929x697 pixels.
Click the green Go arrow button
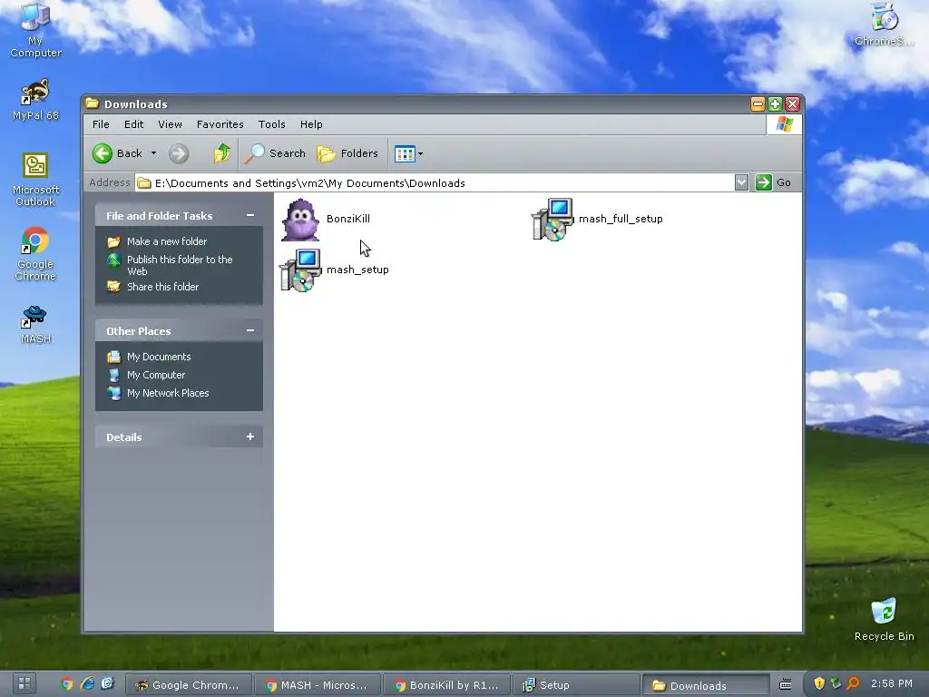click(x=764, y=182)
